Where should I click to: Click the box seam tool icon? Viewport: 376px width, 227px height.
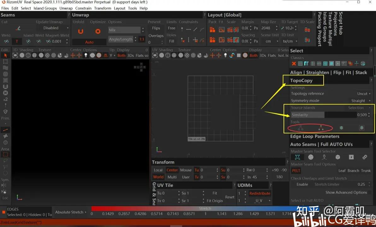pos(338,157)
